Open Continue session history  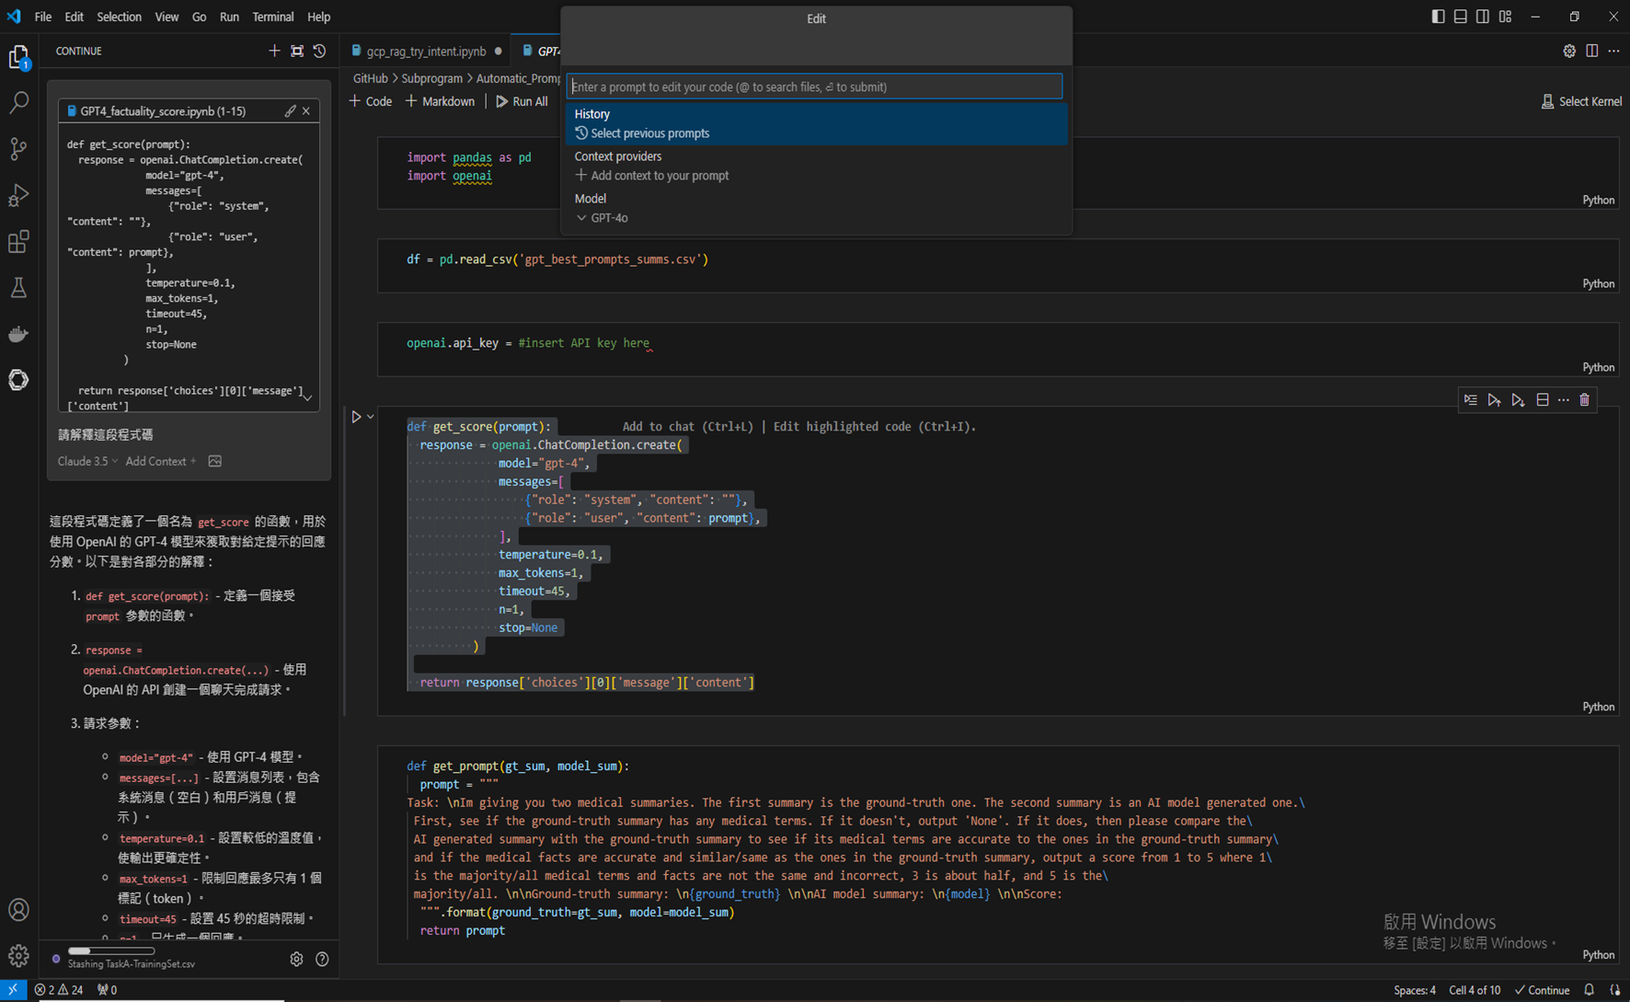319,52
